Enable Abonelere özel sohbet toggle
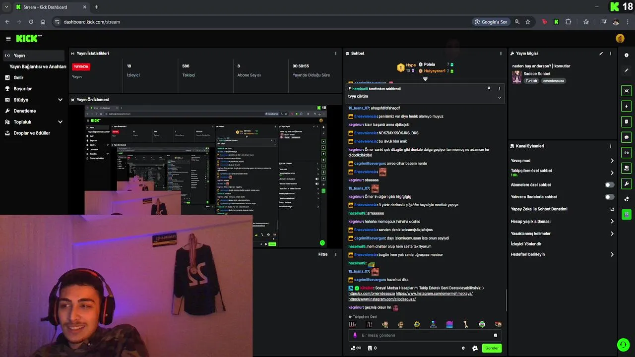Viewport: 635px width, 357px height. (x=610, y=185)
